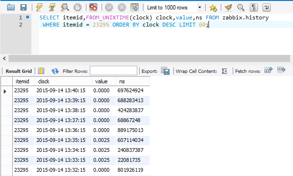
Task: Select ns cell 889175013
Action: (x=133, y=130)
